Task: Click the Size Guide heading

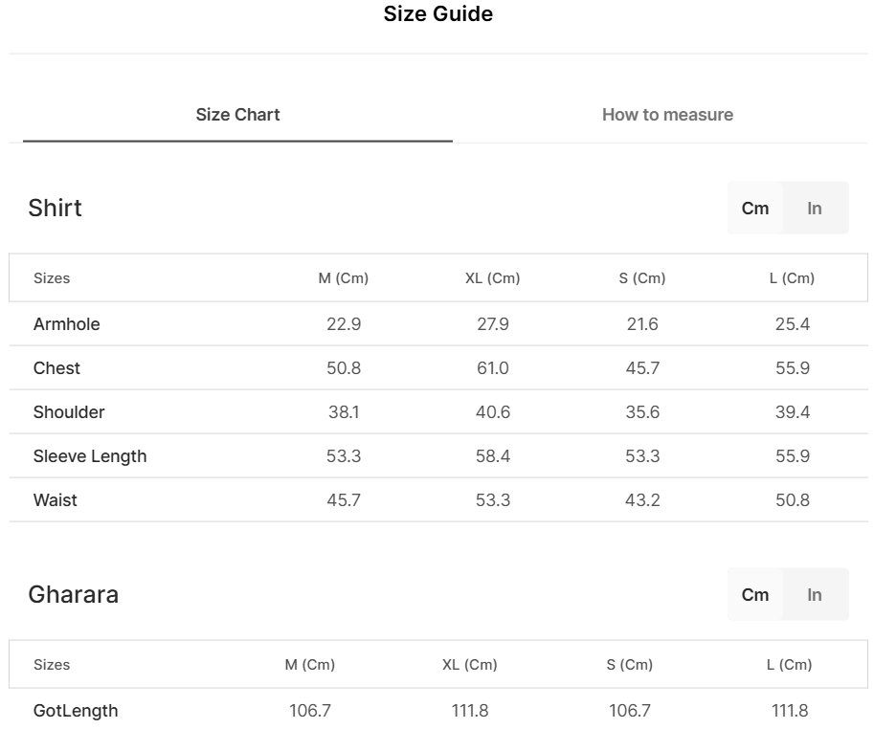Action: coord(437,14)
